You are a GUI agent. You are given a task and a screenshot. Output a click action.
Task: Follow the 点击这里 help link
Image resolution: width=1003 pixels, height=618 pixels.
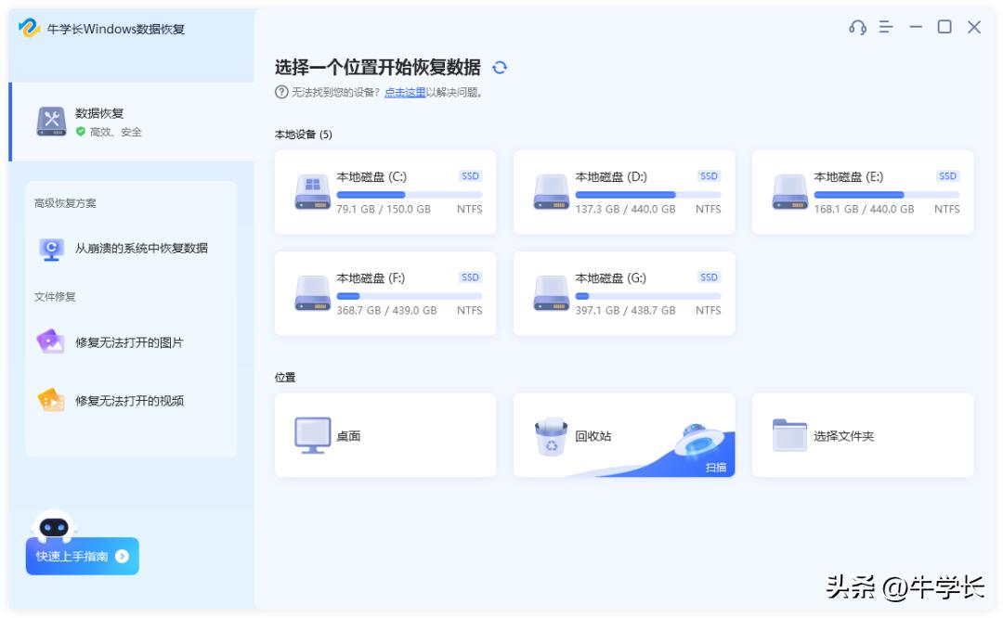point(405,93)
